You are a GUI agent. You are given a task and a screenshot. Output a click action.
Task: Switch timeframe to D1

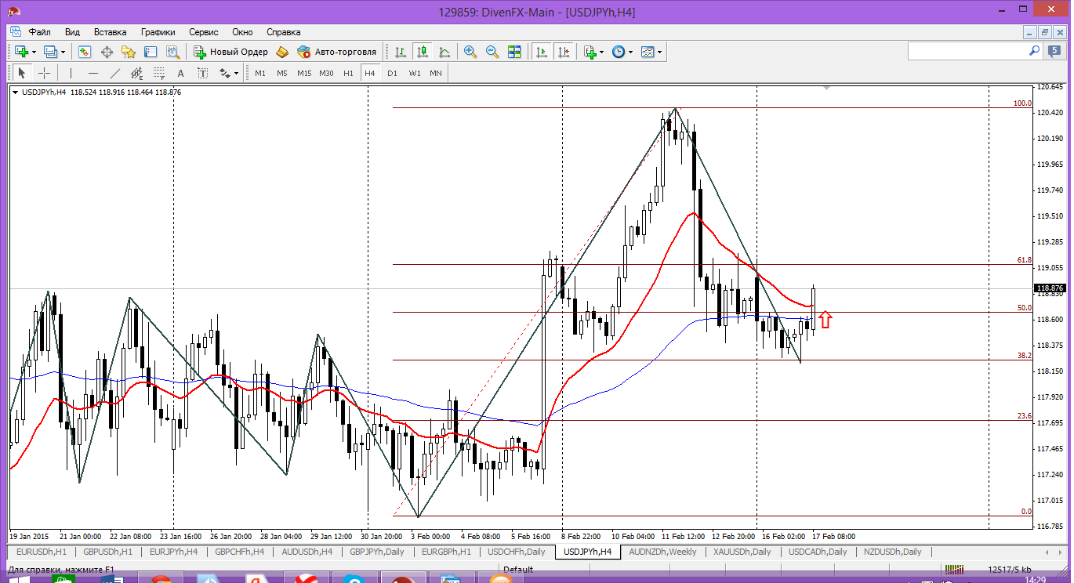pyautogui.click(x=393, y=74)
